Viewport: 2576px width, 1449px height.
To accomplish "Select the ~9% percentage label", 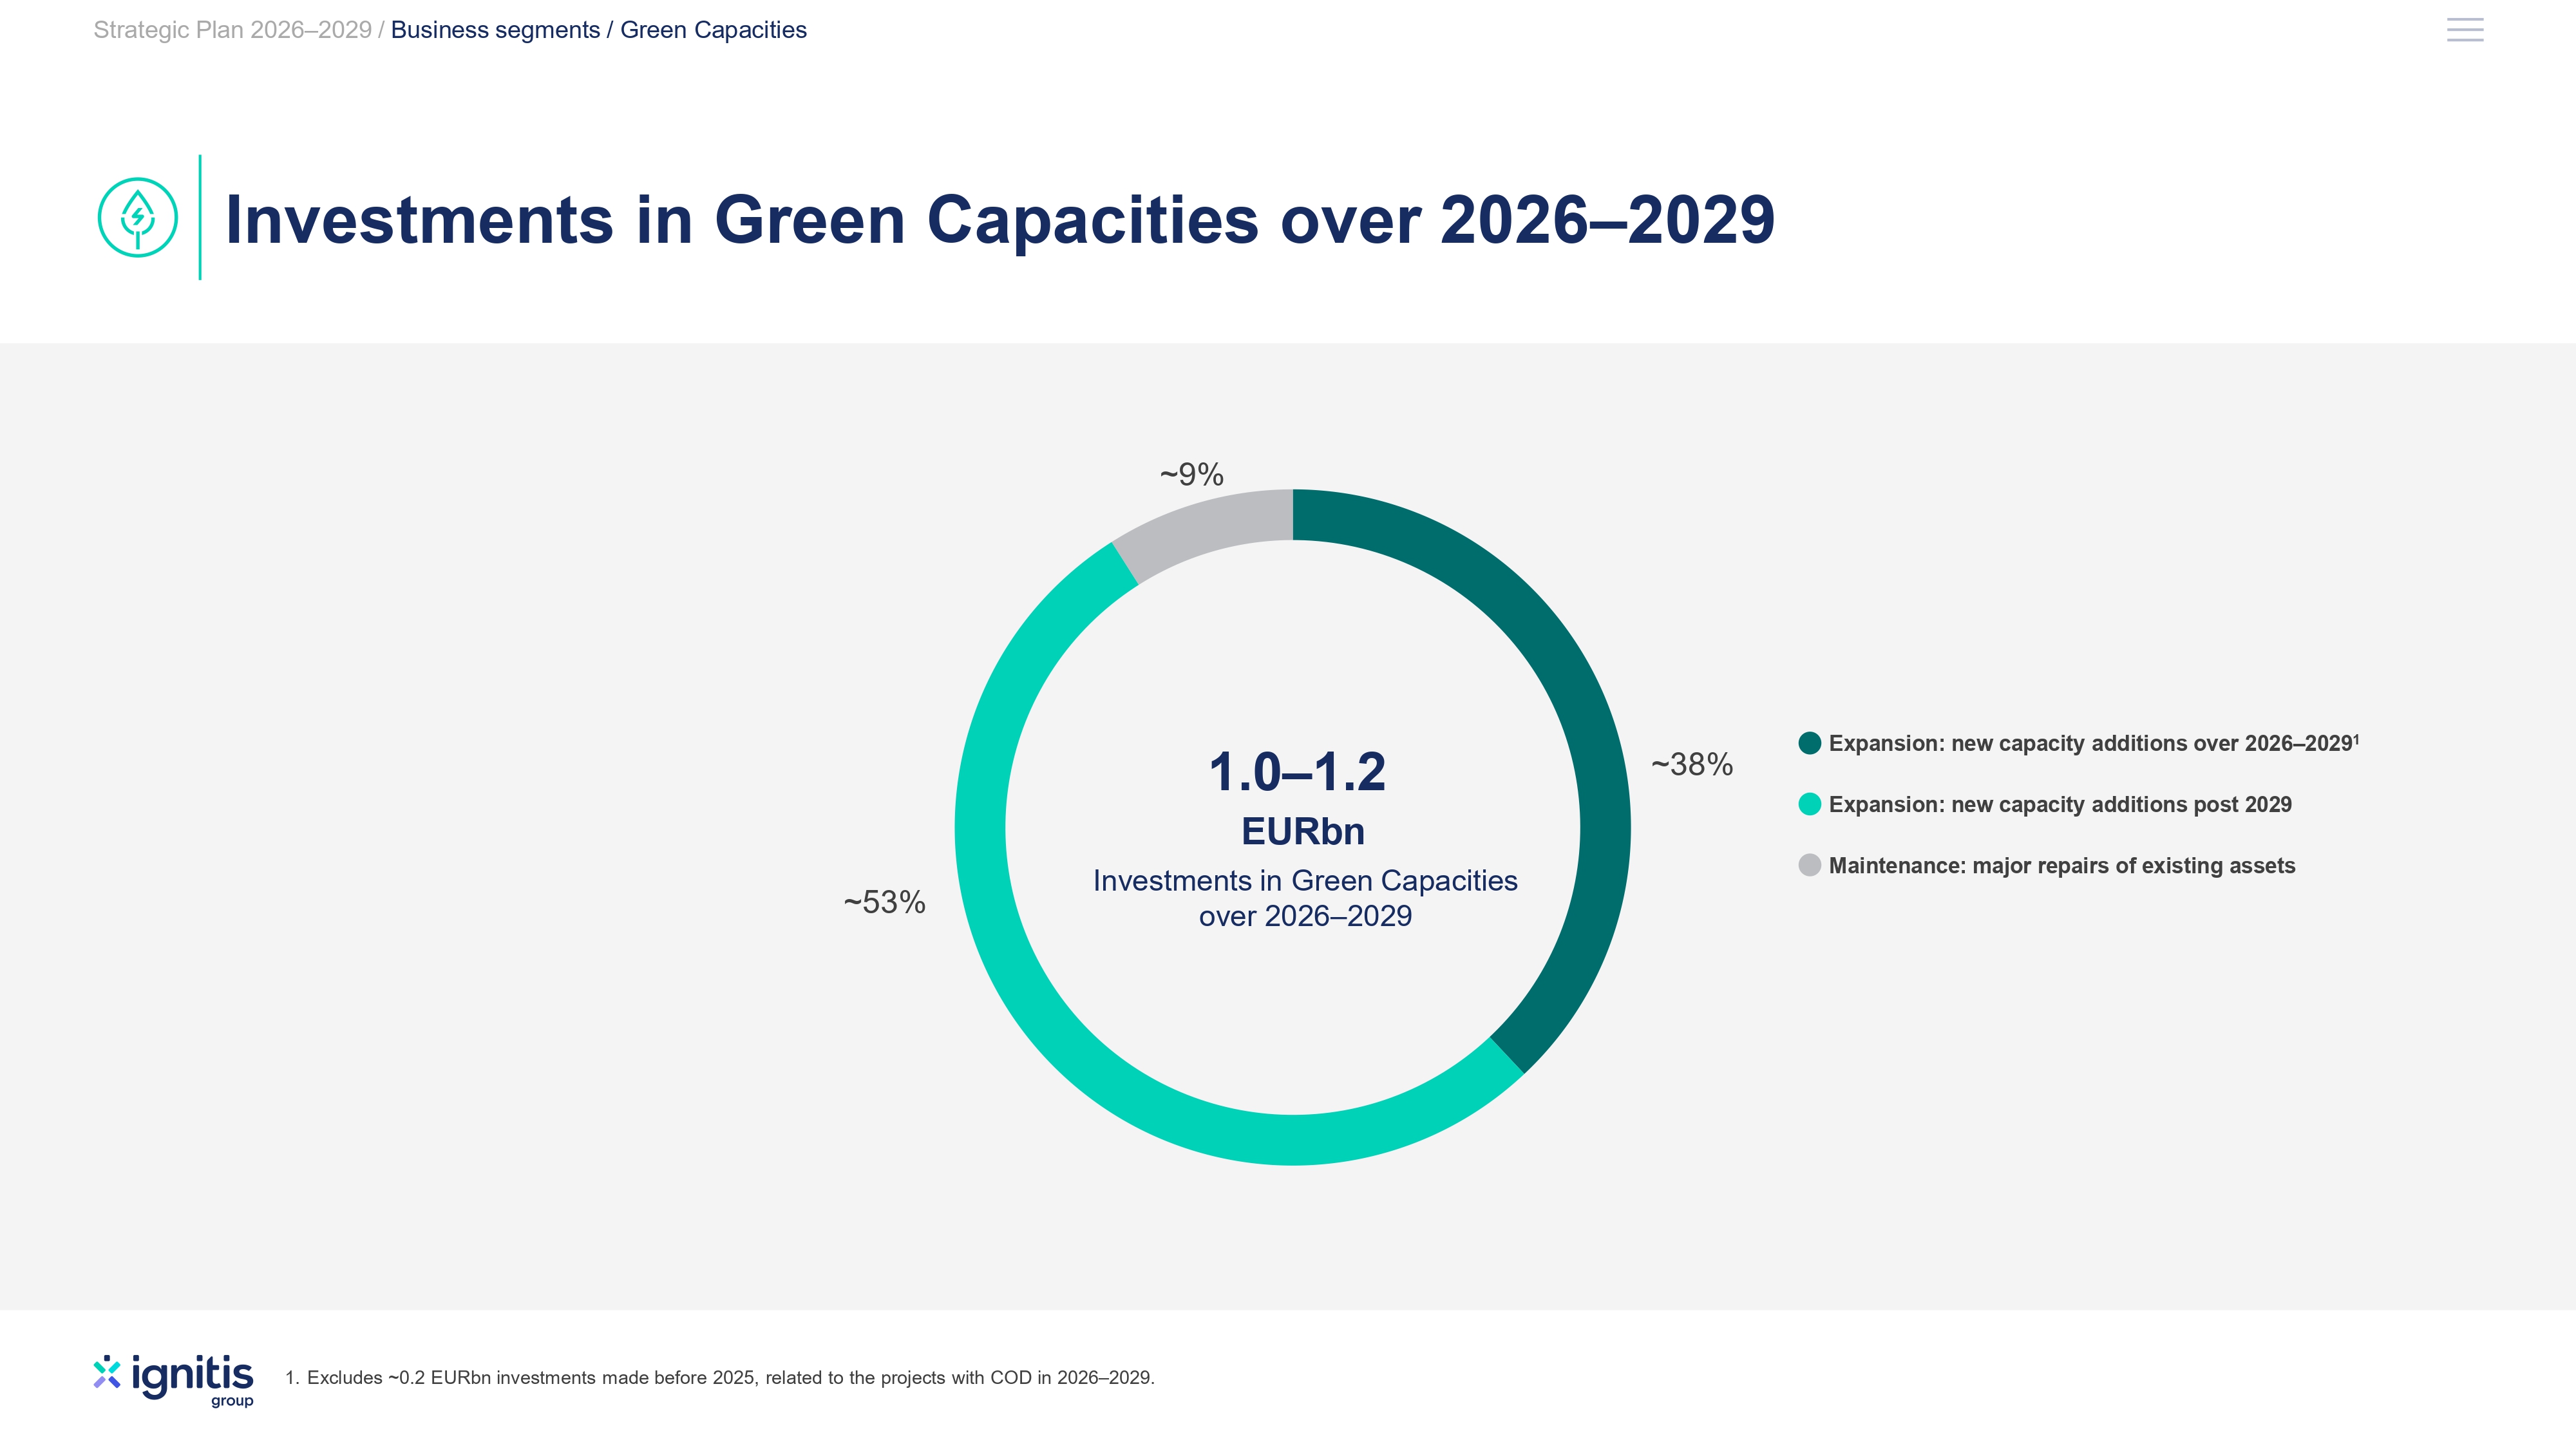I will (1191, 474).
